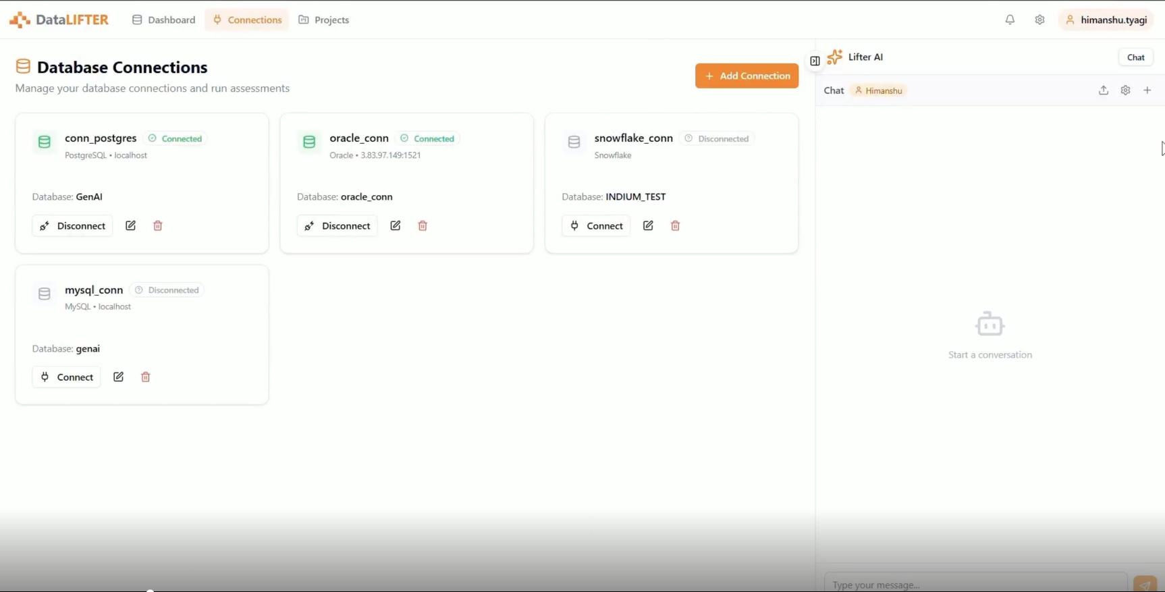
Task: Click the oracle_conn connection title
Action: pyautogui.click(x=359, y=138)
